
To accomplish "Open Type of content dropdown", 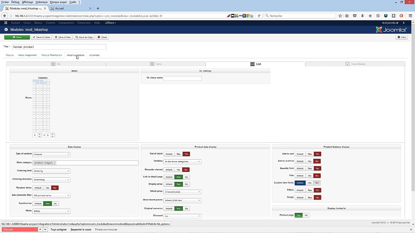I will tap(51, 154).
